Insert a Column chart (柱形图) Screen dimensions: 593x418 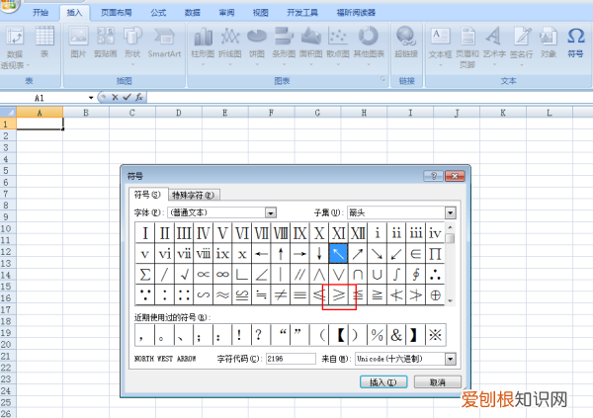[203, 46]
